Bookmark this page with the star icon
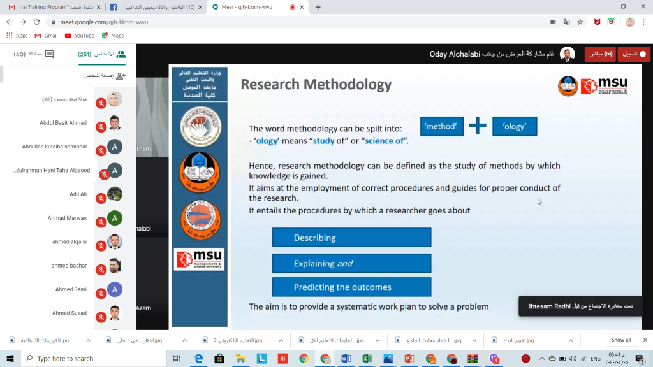The height and width of the screenshot is (367, 653). (580, 22)
